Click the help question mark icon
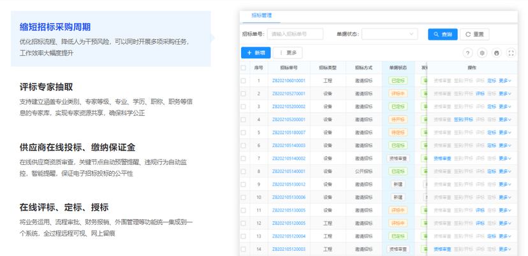The width and height of the screenshot is (528, 256). 467,53
